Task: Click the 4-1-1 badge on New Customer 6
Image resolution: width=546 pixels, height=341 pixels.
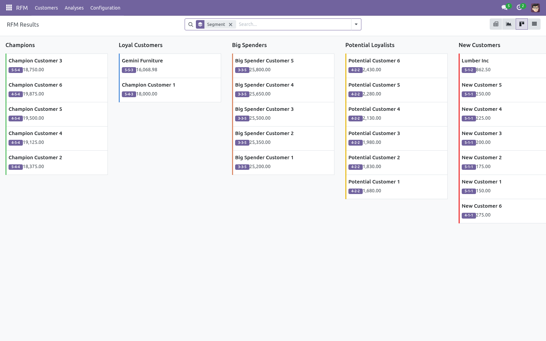Action: tap(469, 215)
